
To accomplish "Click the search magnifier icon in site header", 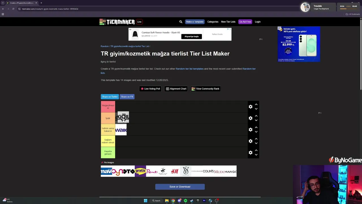I will [181, 22].
